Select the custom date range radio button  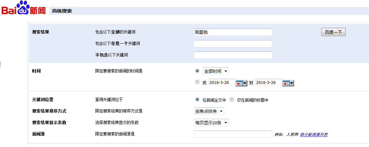(197, 82)
